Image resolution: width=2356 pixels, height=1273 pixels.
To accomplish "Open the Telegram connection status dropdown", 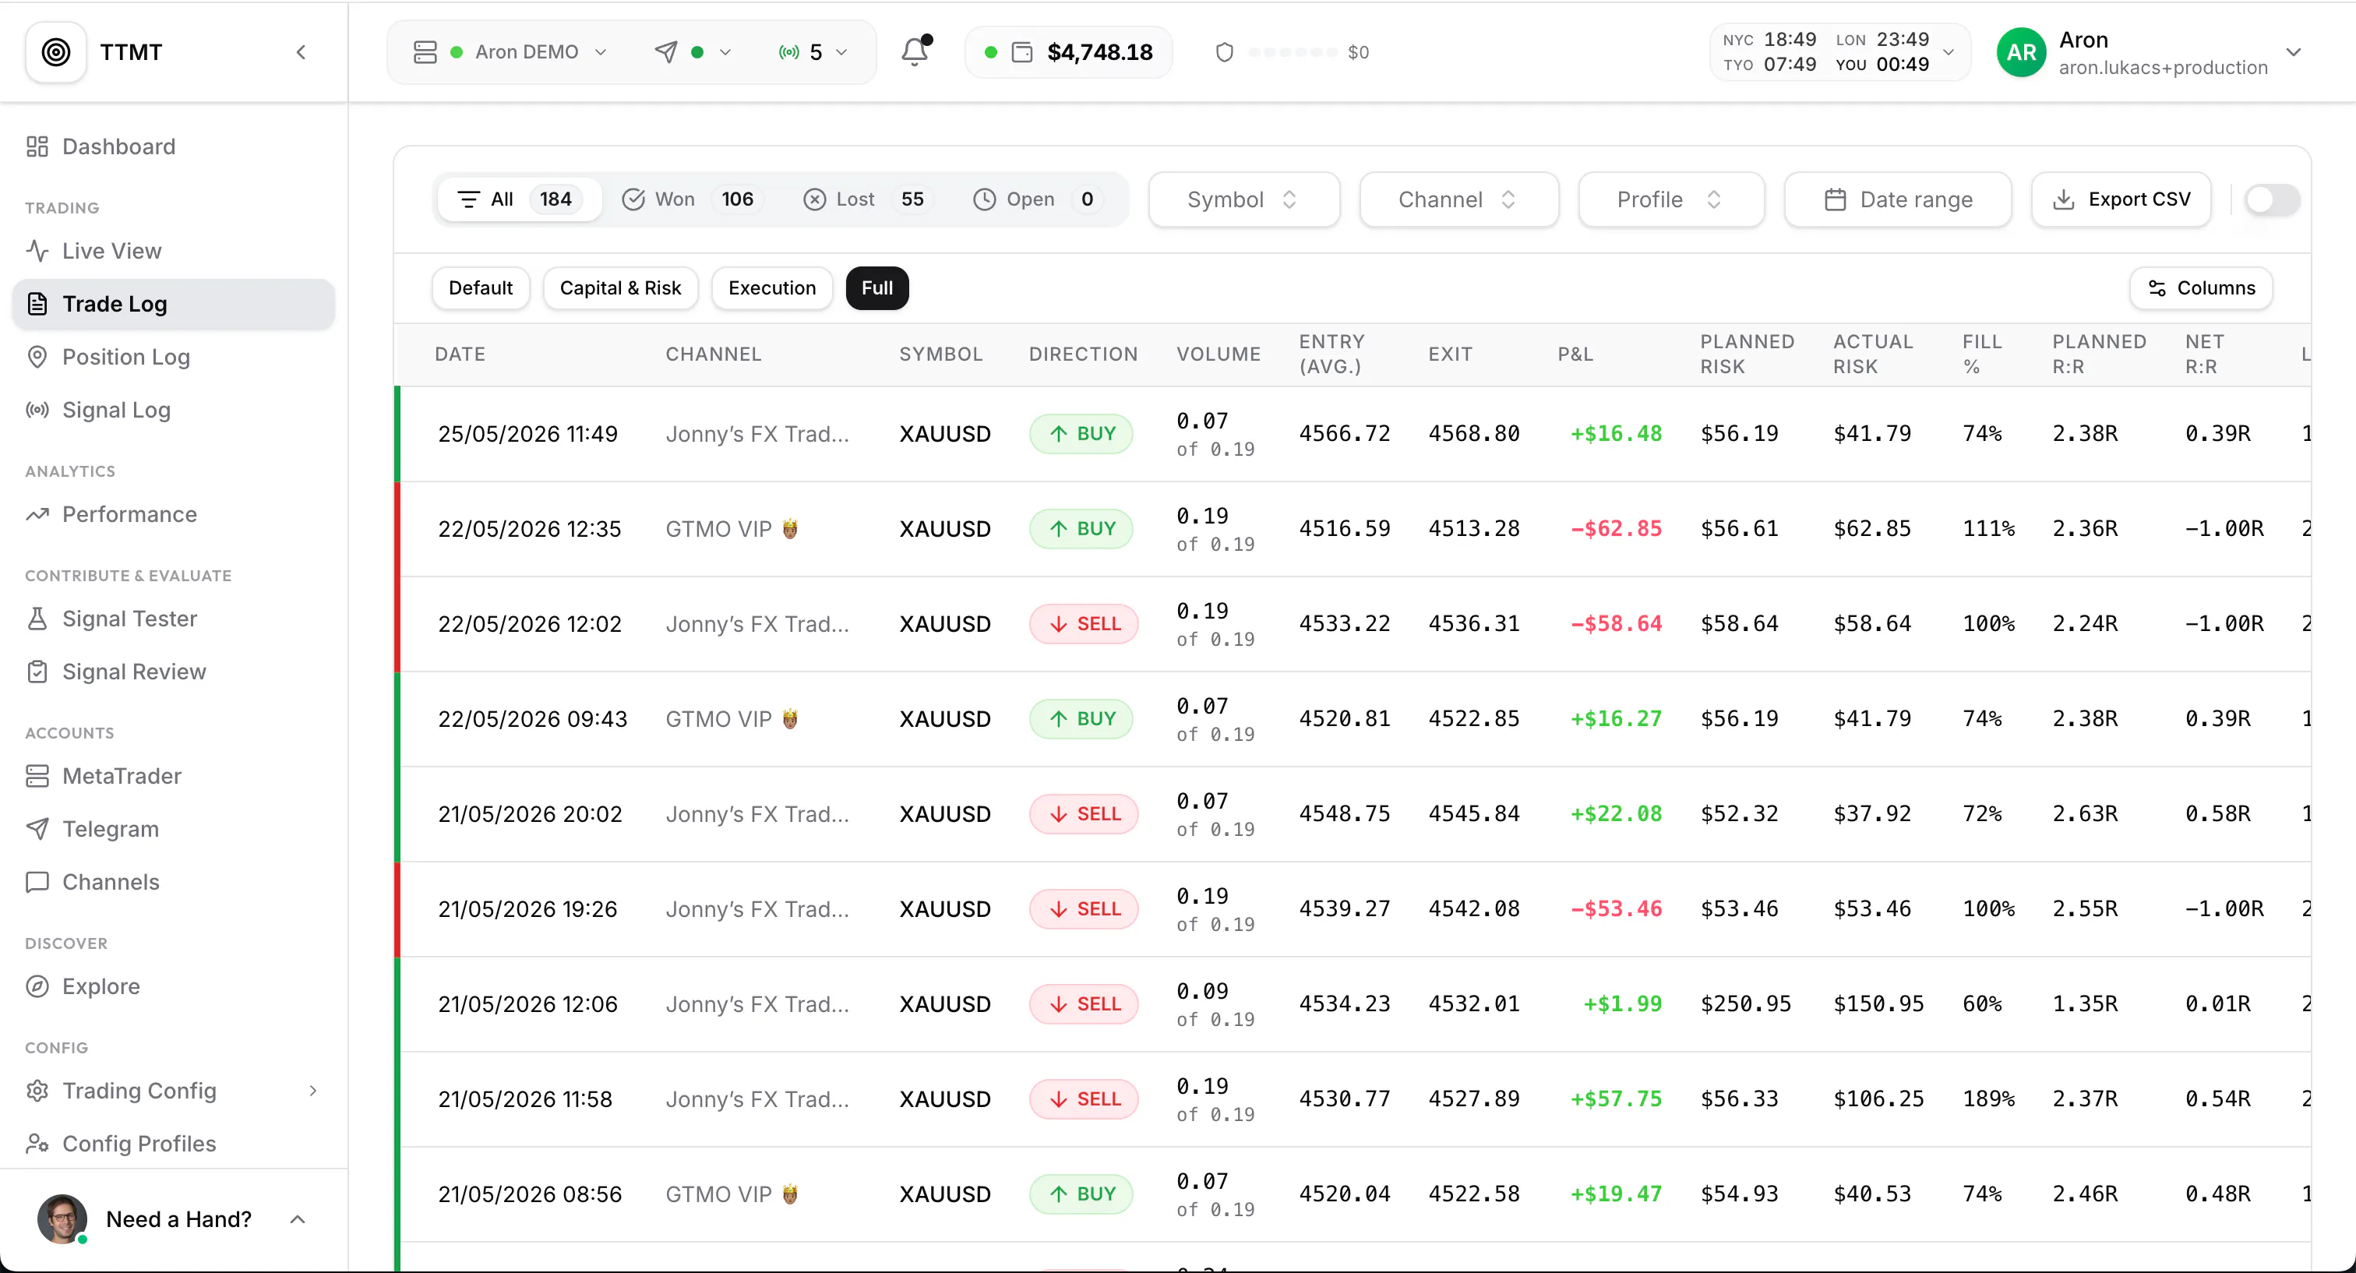I will tap(693, 52).
